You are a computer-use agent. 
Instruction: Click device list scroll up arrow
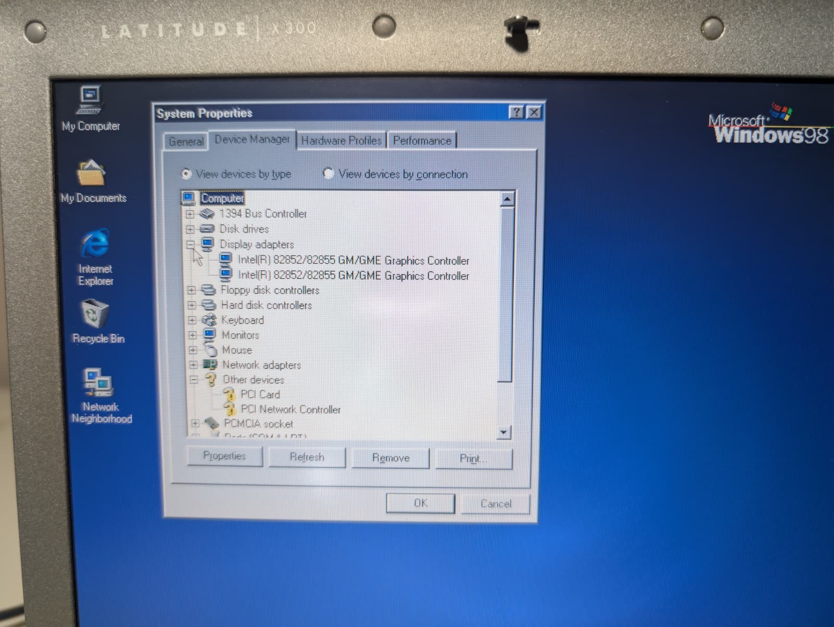(507, 199)
